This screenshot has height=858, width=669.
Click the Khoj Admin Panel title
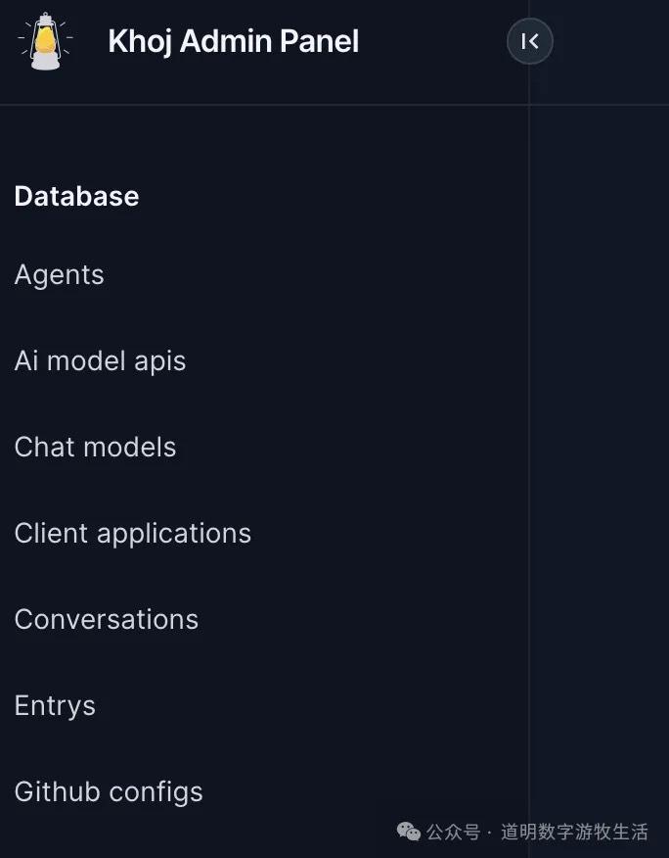click(233, 41)
